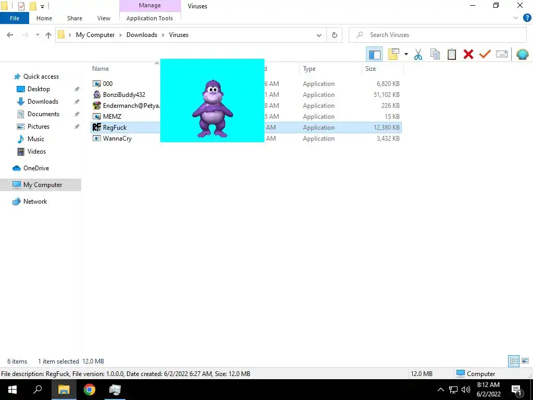Click the Properties icon in title bar
Image resolution: width=533 pixels, height=400 pixels.
coord(21,6)
